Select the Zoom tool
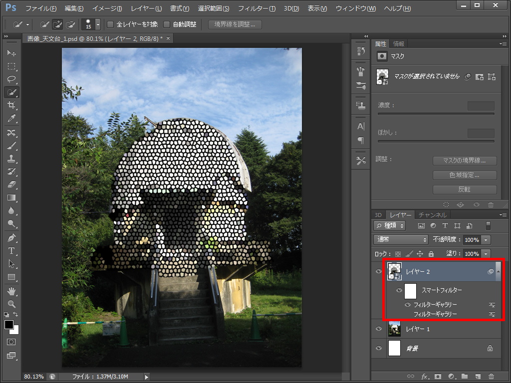This screenshot has width=511, height=383. (x=11, y=304)
